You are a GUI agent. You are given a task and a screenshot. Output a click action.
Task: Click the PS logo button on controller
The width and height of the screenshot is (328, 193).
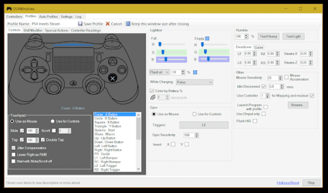pos(73,83)
